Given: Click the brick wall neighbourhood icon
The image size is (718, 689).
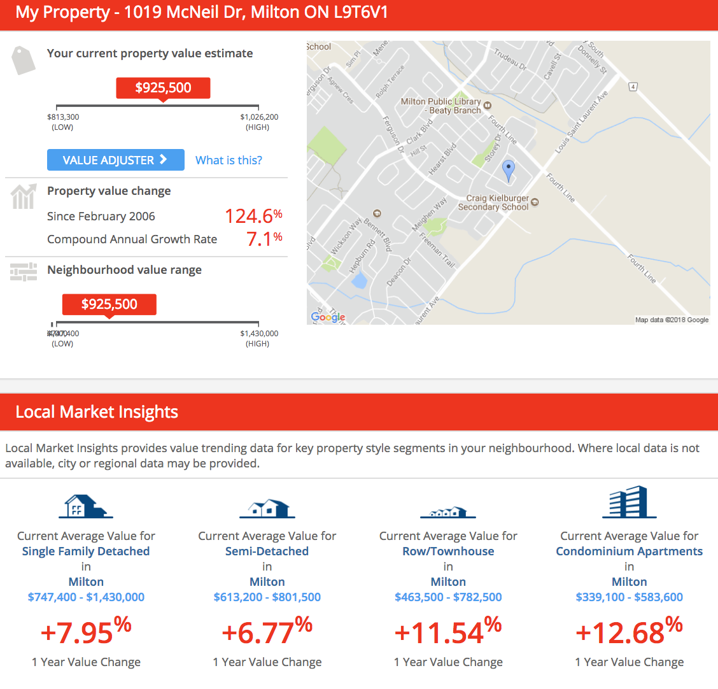Looking at the screenshot, I should coord(24,272).
